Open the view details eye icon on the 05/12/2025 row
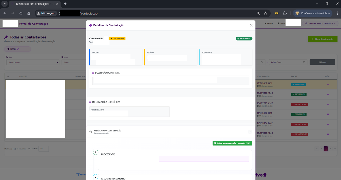The width and height of the screenshot is (341, 180). [328, 134]
